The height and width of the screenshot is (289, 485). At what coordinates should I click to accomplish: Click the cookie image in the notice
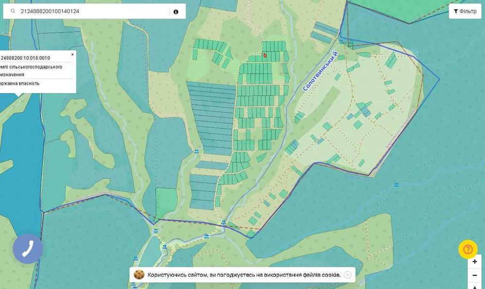pyautogui.click(x=139, y=274)
